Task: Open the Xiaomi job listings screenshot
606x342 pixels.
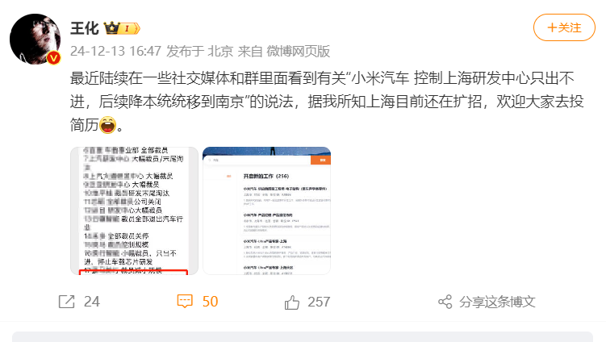Action: click(266, 211)
